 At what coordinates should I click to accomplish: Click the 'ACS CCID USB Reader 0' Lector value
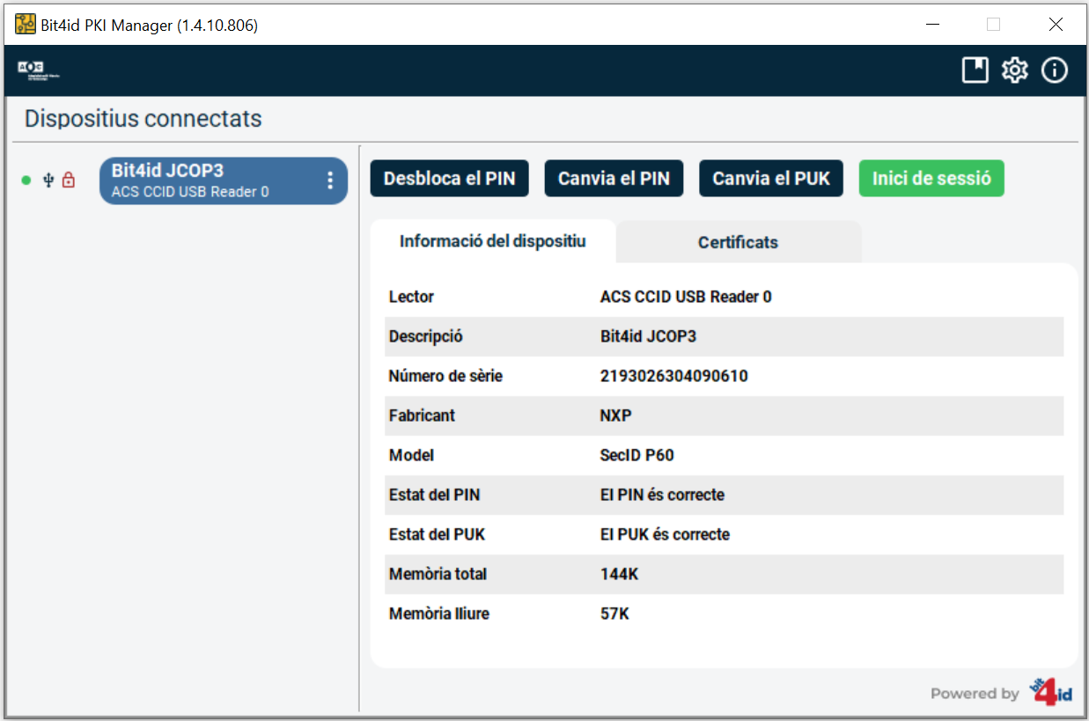coord(686,297)
